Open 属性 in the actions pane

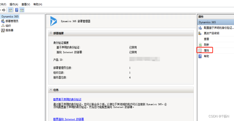tap(206, 50)
